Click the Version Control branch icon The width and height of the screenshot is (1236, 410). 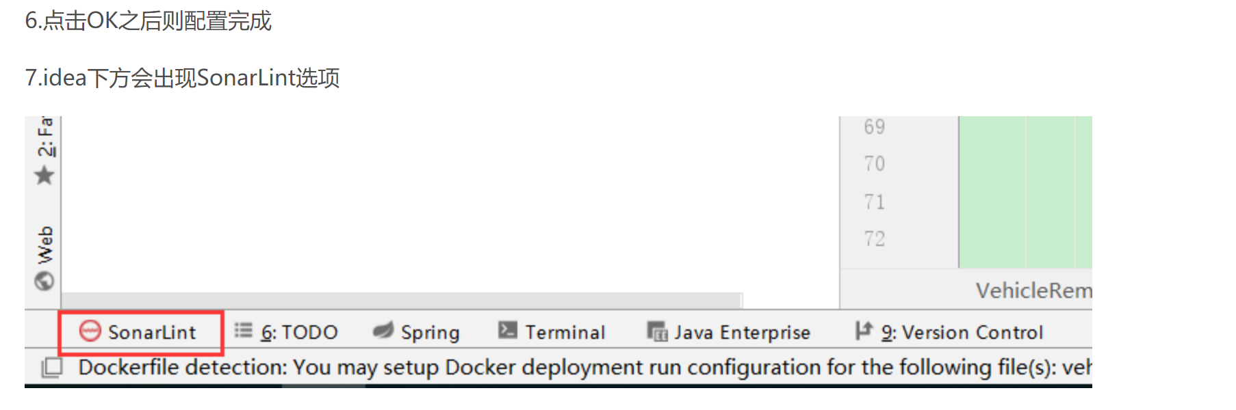tap(864, 331)
